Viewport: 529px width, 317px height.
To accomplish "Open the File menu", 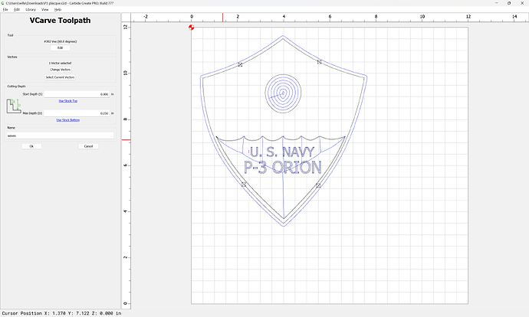I will pos(5,9).
